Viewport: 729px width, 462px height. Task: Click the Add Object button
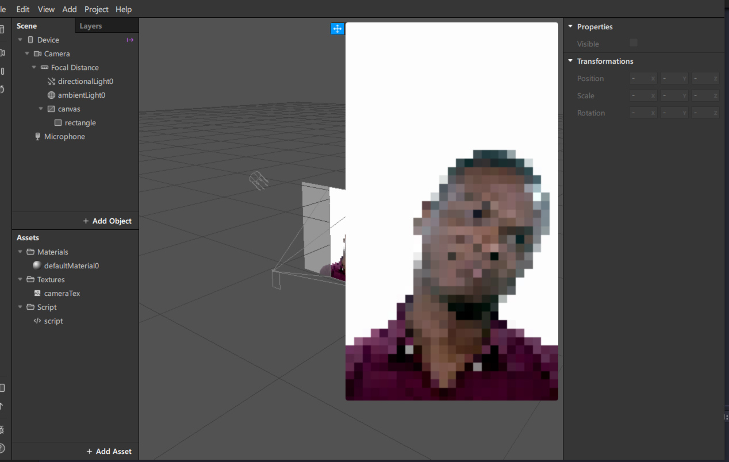click(108, 221)
